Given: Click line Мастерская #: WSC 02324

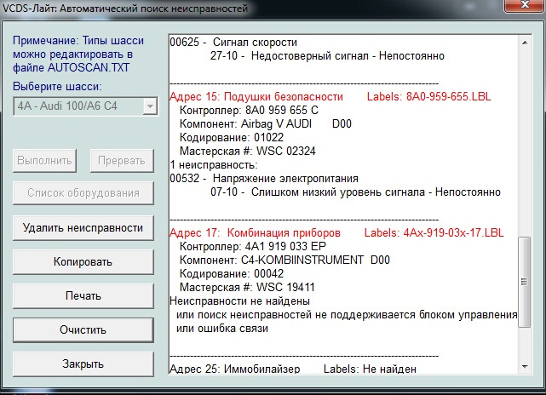Looking at the screenshot, I should (x=248, y=151).
